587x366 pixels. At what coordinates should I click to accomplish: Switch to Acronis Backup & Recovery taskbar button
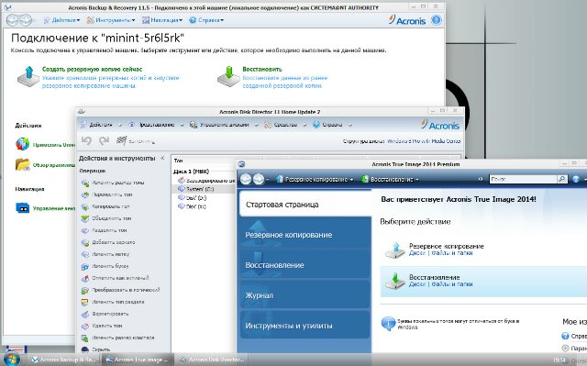[63, 360]
